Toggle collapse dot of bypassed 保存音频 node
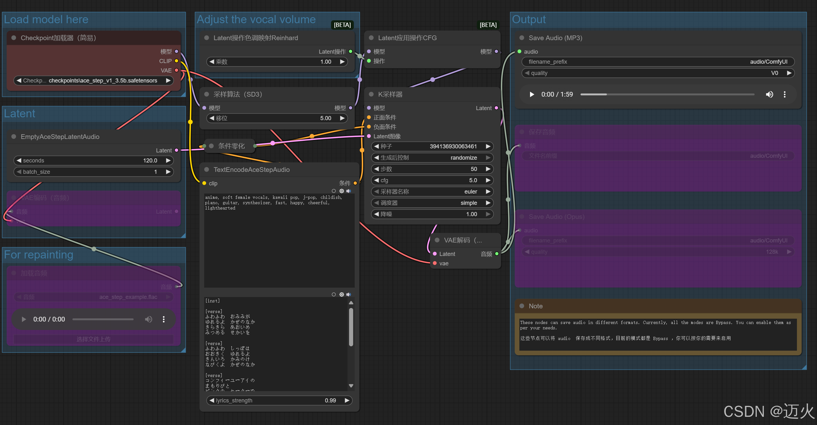Screen dimensions: 817x425 (522, 132)
